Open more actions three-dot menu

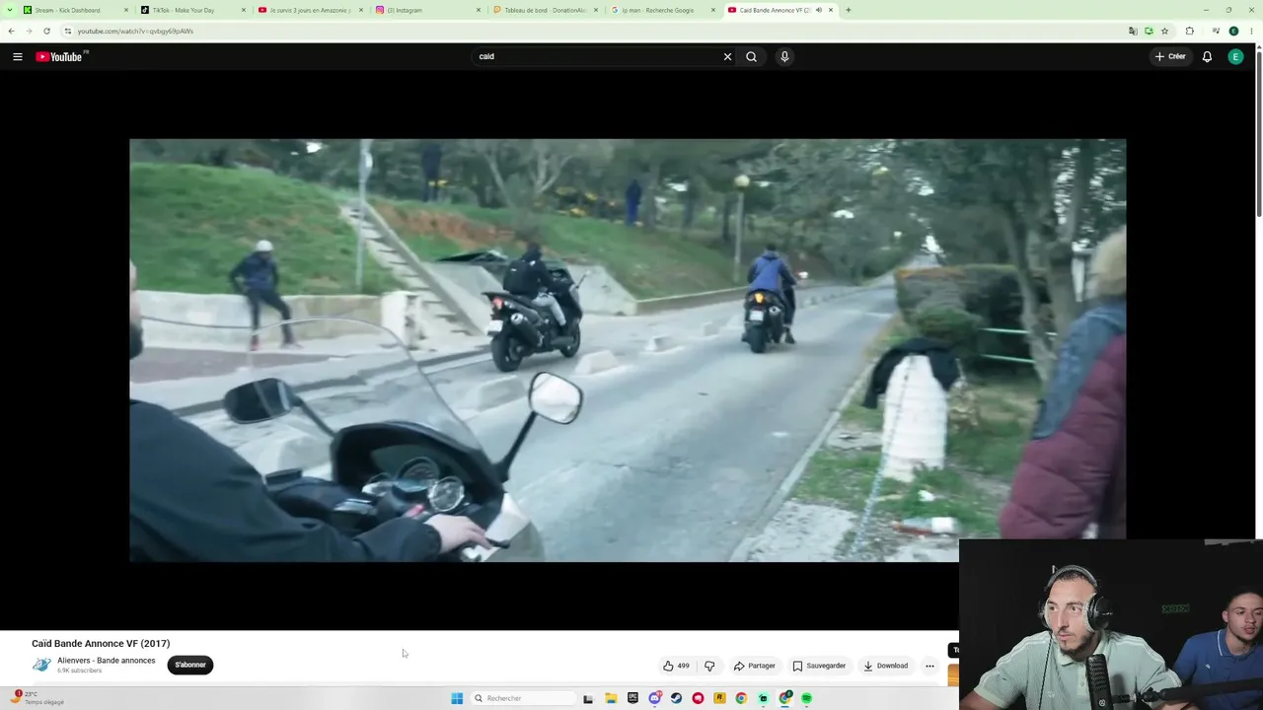[x=929, y=666]
